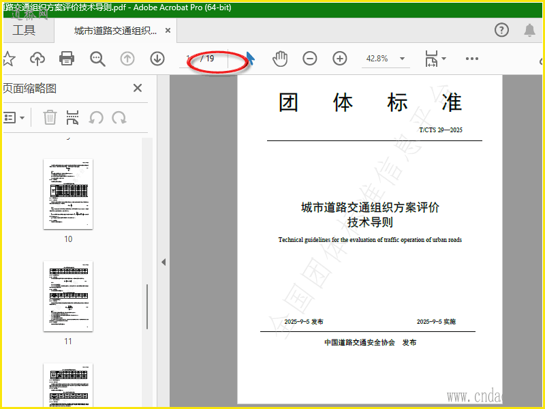The image size is (545, 409).
Task: Click the extract pages scissors icon
Action: pos(72,117)
